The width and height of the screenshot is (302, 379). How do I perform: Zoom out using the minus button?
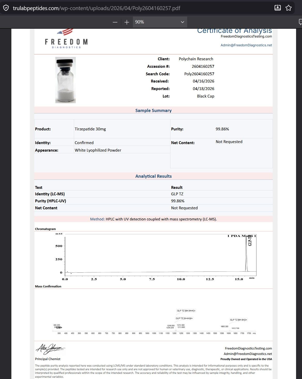115,22
